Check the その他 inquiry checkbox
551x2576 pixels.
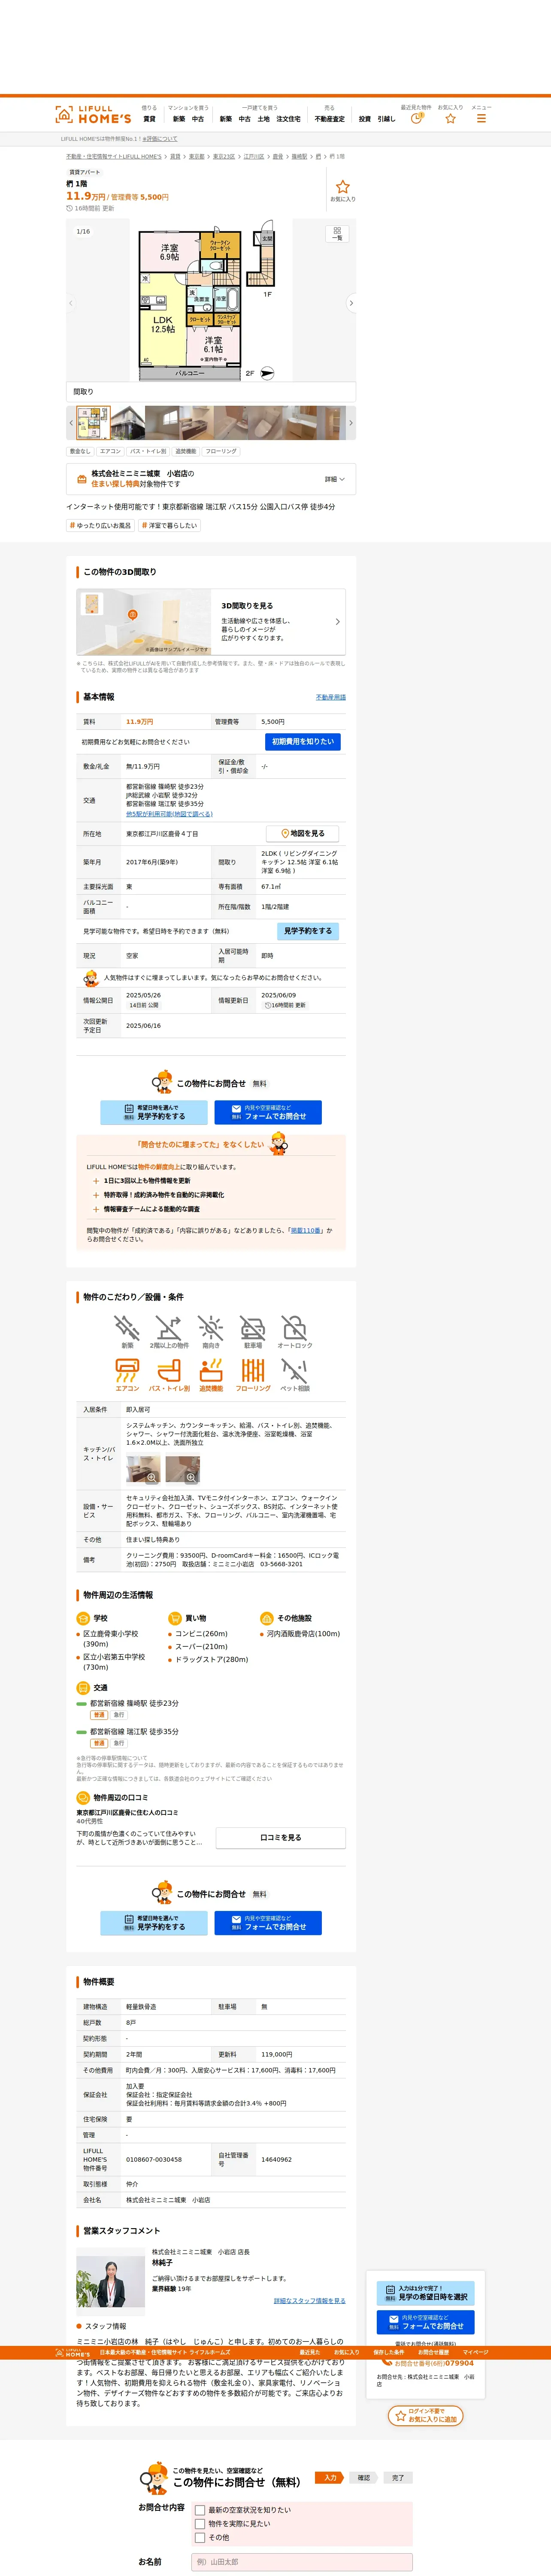[x=200, y=2537]
